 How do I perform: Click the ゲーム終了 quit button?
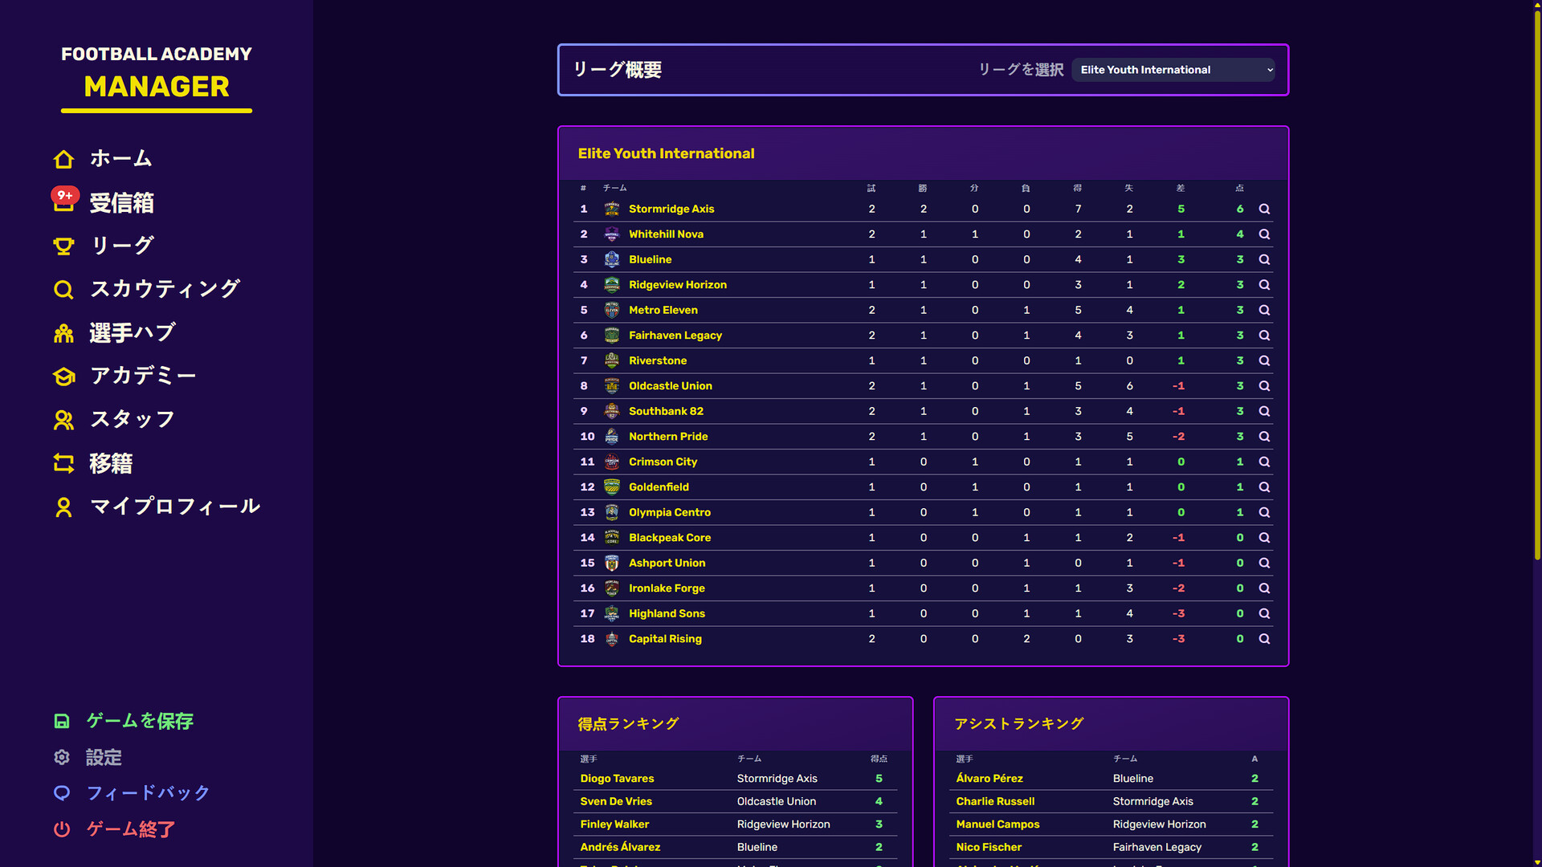[x=131, y=829]
